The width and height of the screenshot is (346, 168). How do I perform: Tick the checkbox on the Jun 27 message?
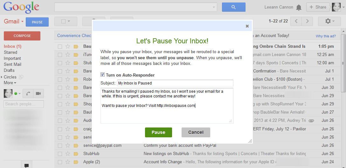[x=60, y=112]
